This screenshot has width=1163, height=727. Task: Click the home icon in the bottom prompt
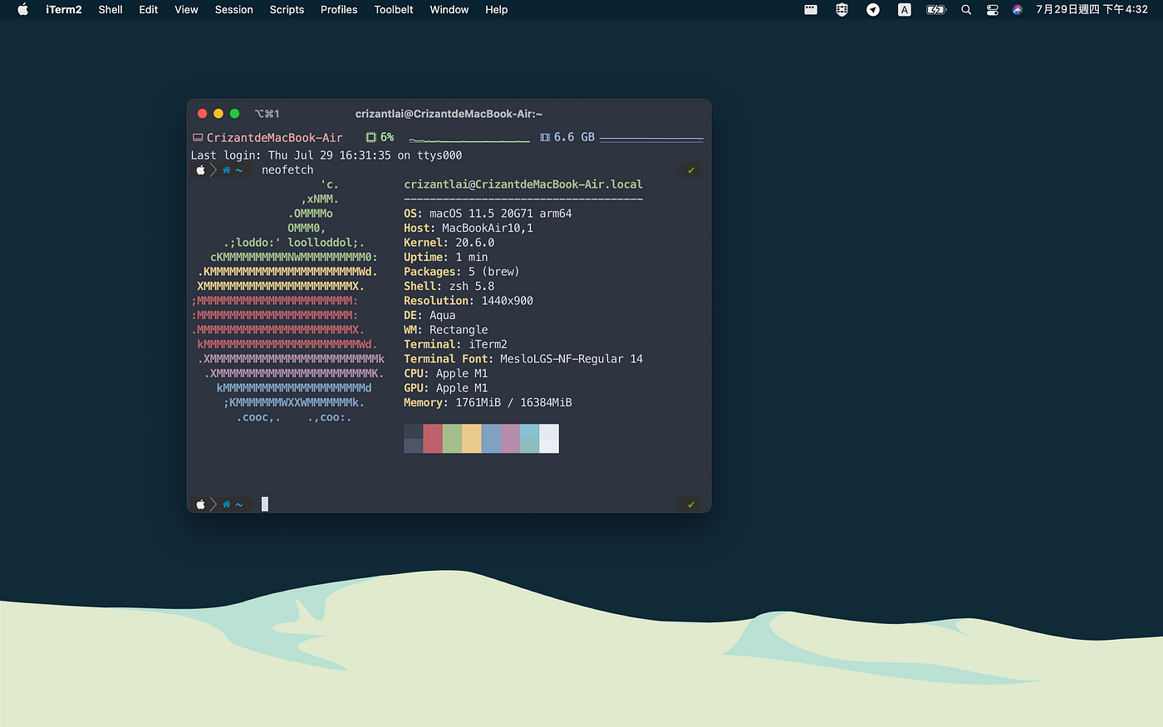226,504
